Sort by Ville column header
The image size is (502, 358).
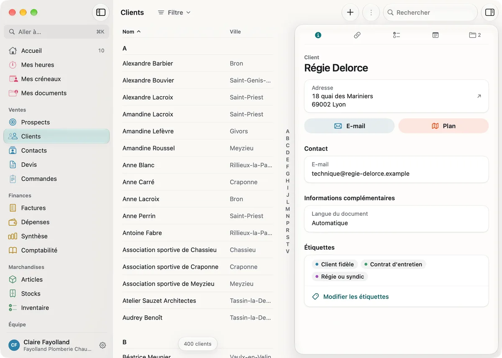click(235, 32)
